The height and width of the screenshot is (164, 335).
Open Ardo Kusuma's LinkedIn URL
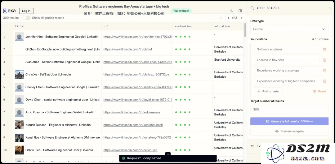pyautogui.click(x=132, y=112)
